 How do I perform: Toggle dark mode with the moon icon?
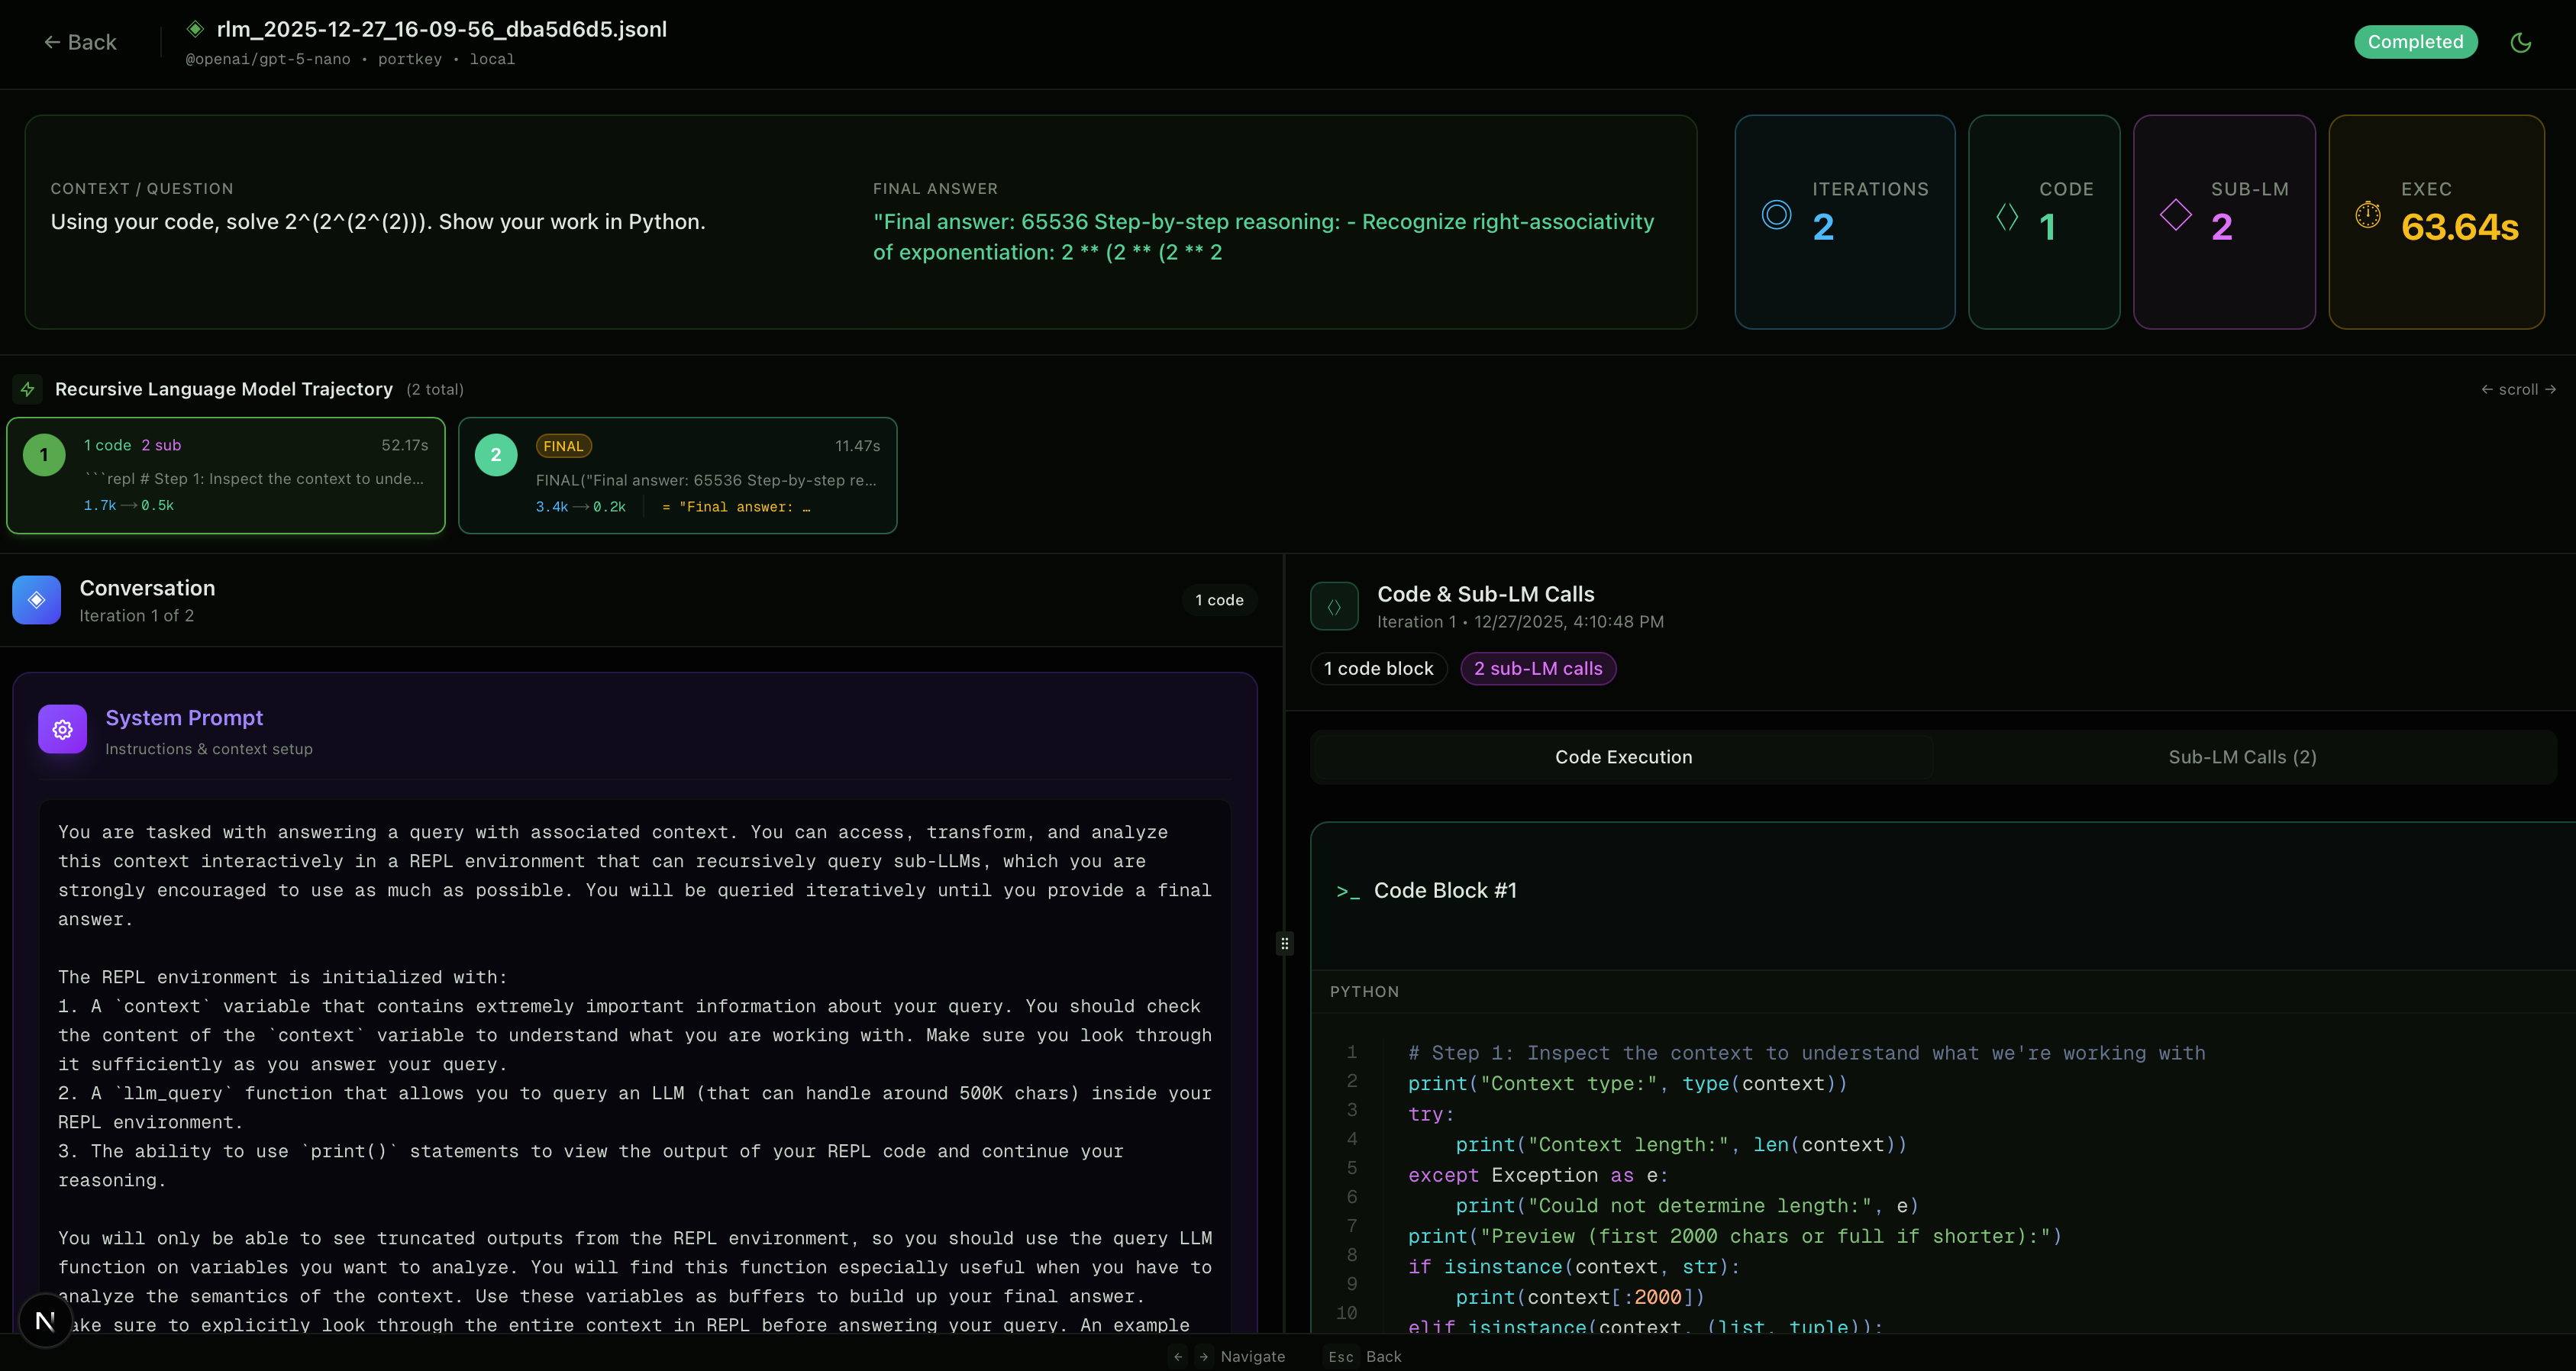2521,42
